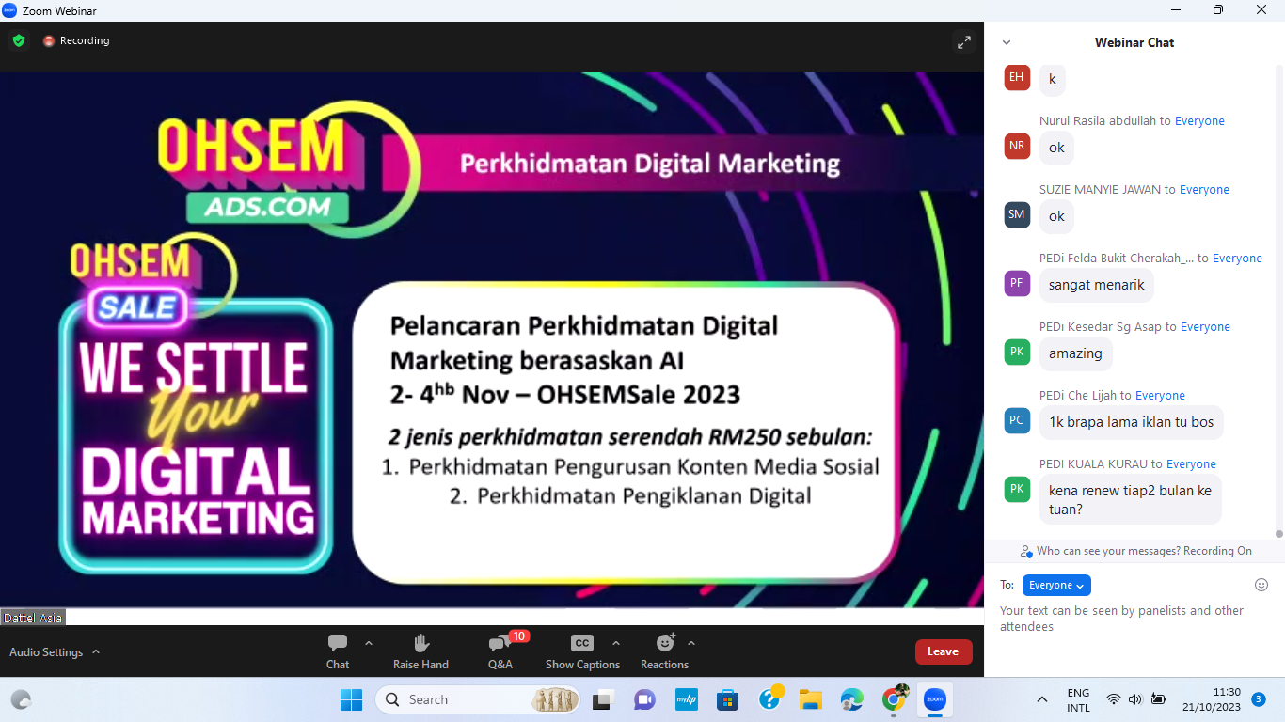Image resolution: width=1285 pixels, height=722 pixels.
Task: Open File Explorer from taskbar
Action: coord(810,699)
